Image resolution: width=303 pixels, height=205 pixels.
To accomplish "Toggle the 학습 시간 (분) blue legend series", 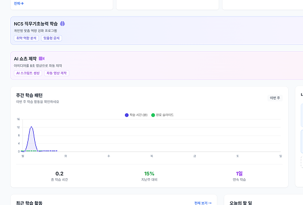I will pos(136,115).
